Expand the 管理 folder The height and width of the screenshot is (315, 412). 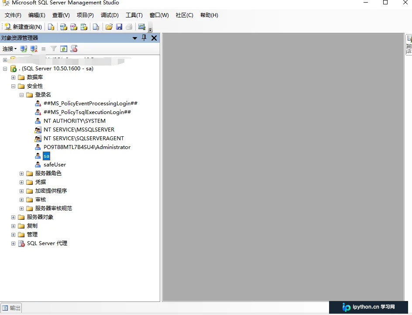tap(14, 235)
